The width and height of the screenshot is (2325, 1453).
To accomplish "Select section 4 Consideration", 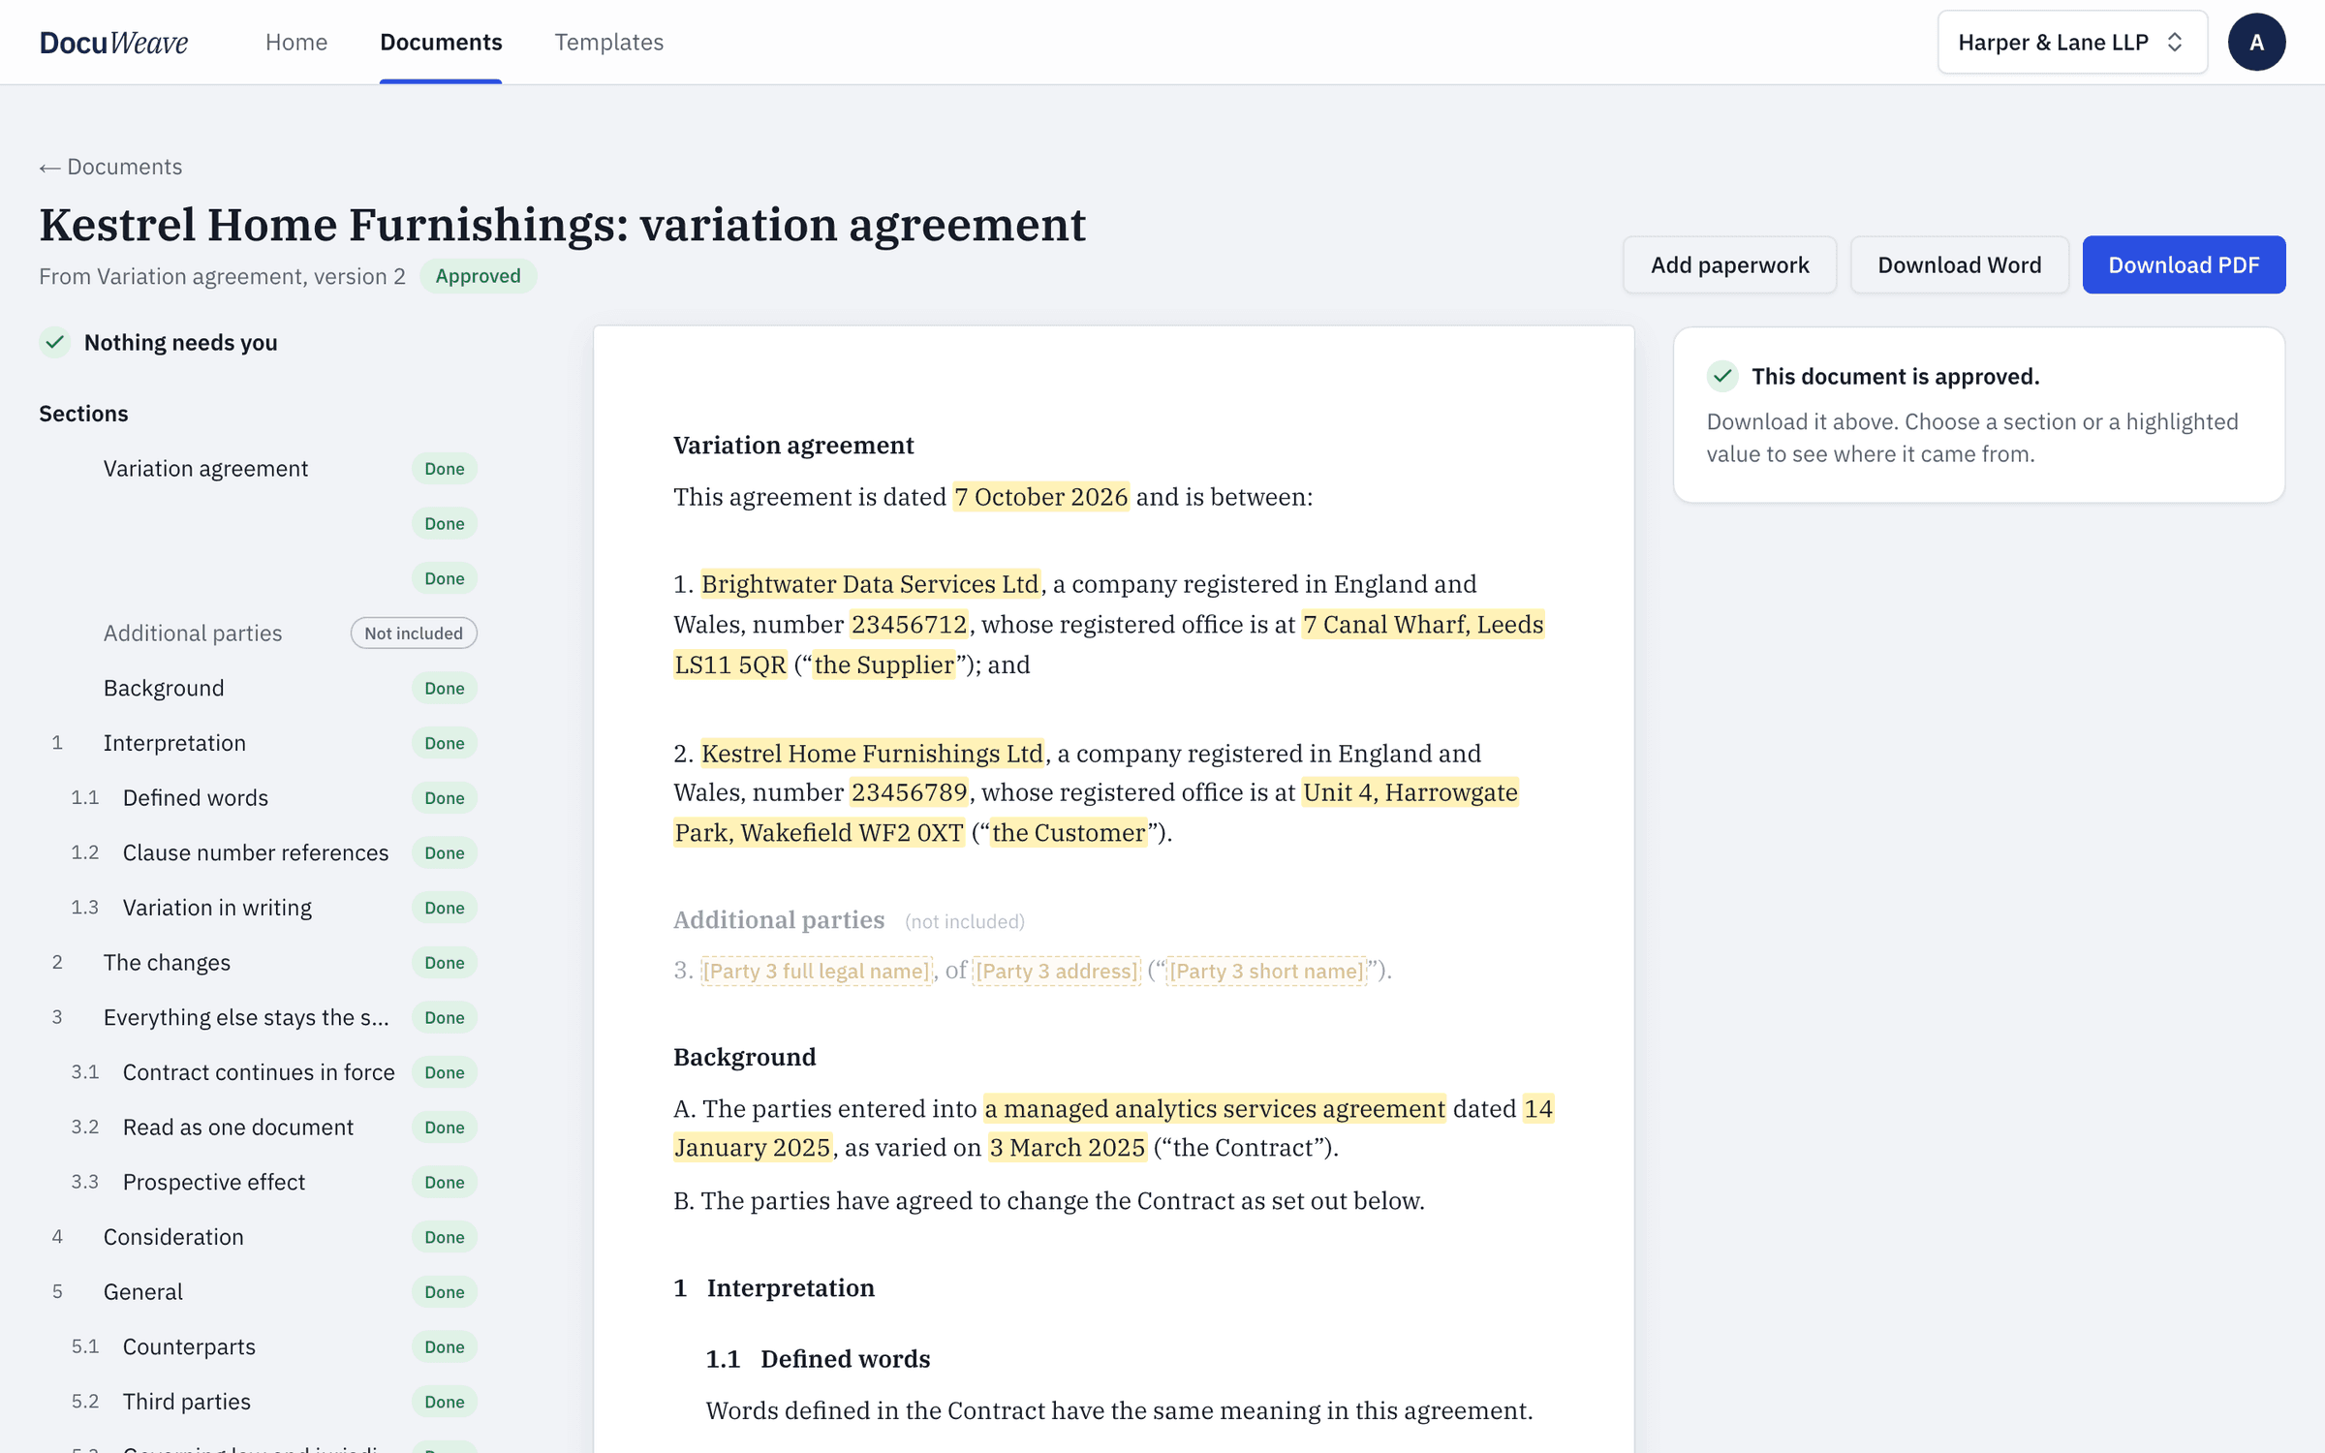I will pos(260,1237).
